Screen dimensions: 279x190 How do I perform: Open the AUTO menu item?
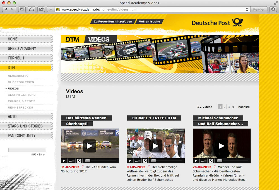click(26, 117)
